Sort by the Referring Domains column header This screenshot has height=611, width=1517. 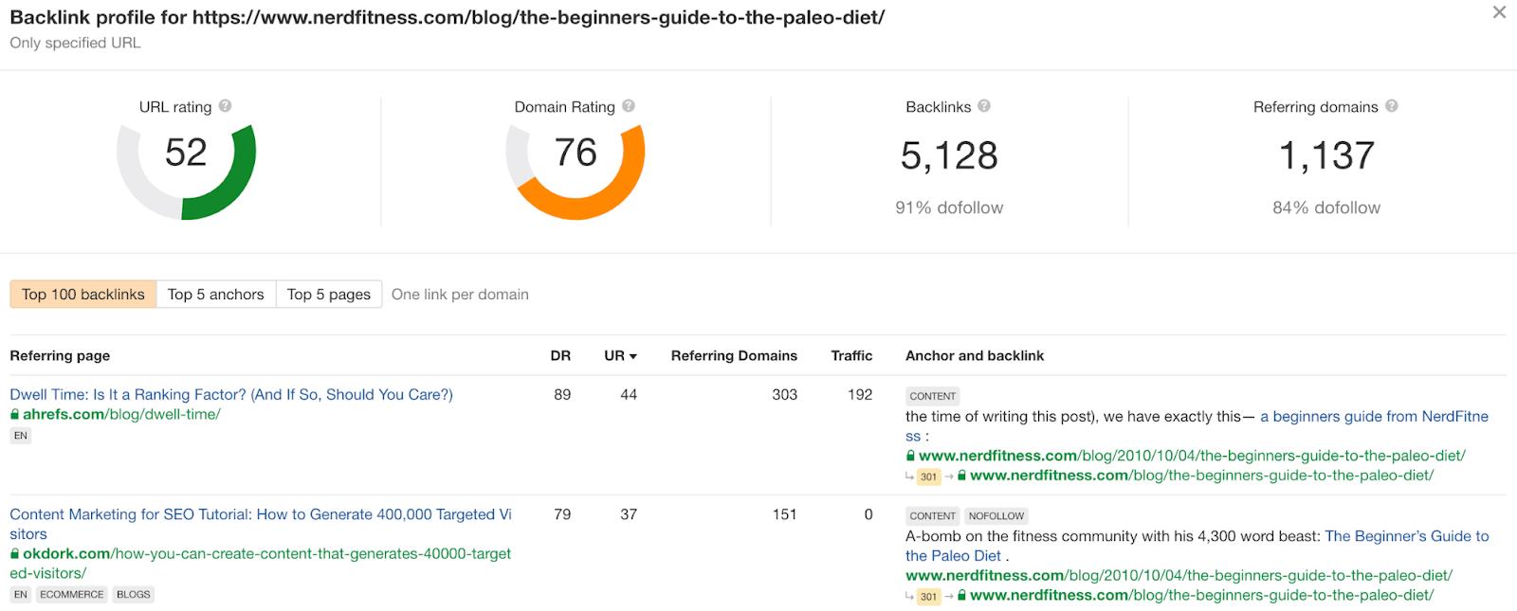735,355
